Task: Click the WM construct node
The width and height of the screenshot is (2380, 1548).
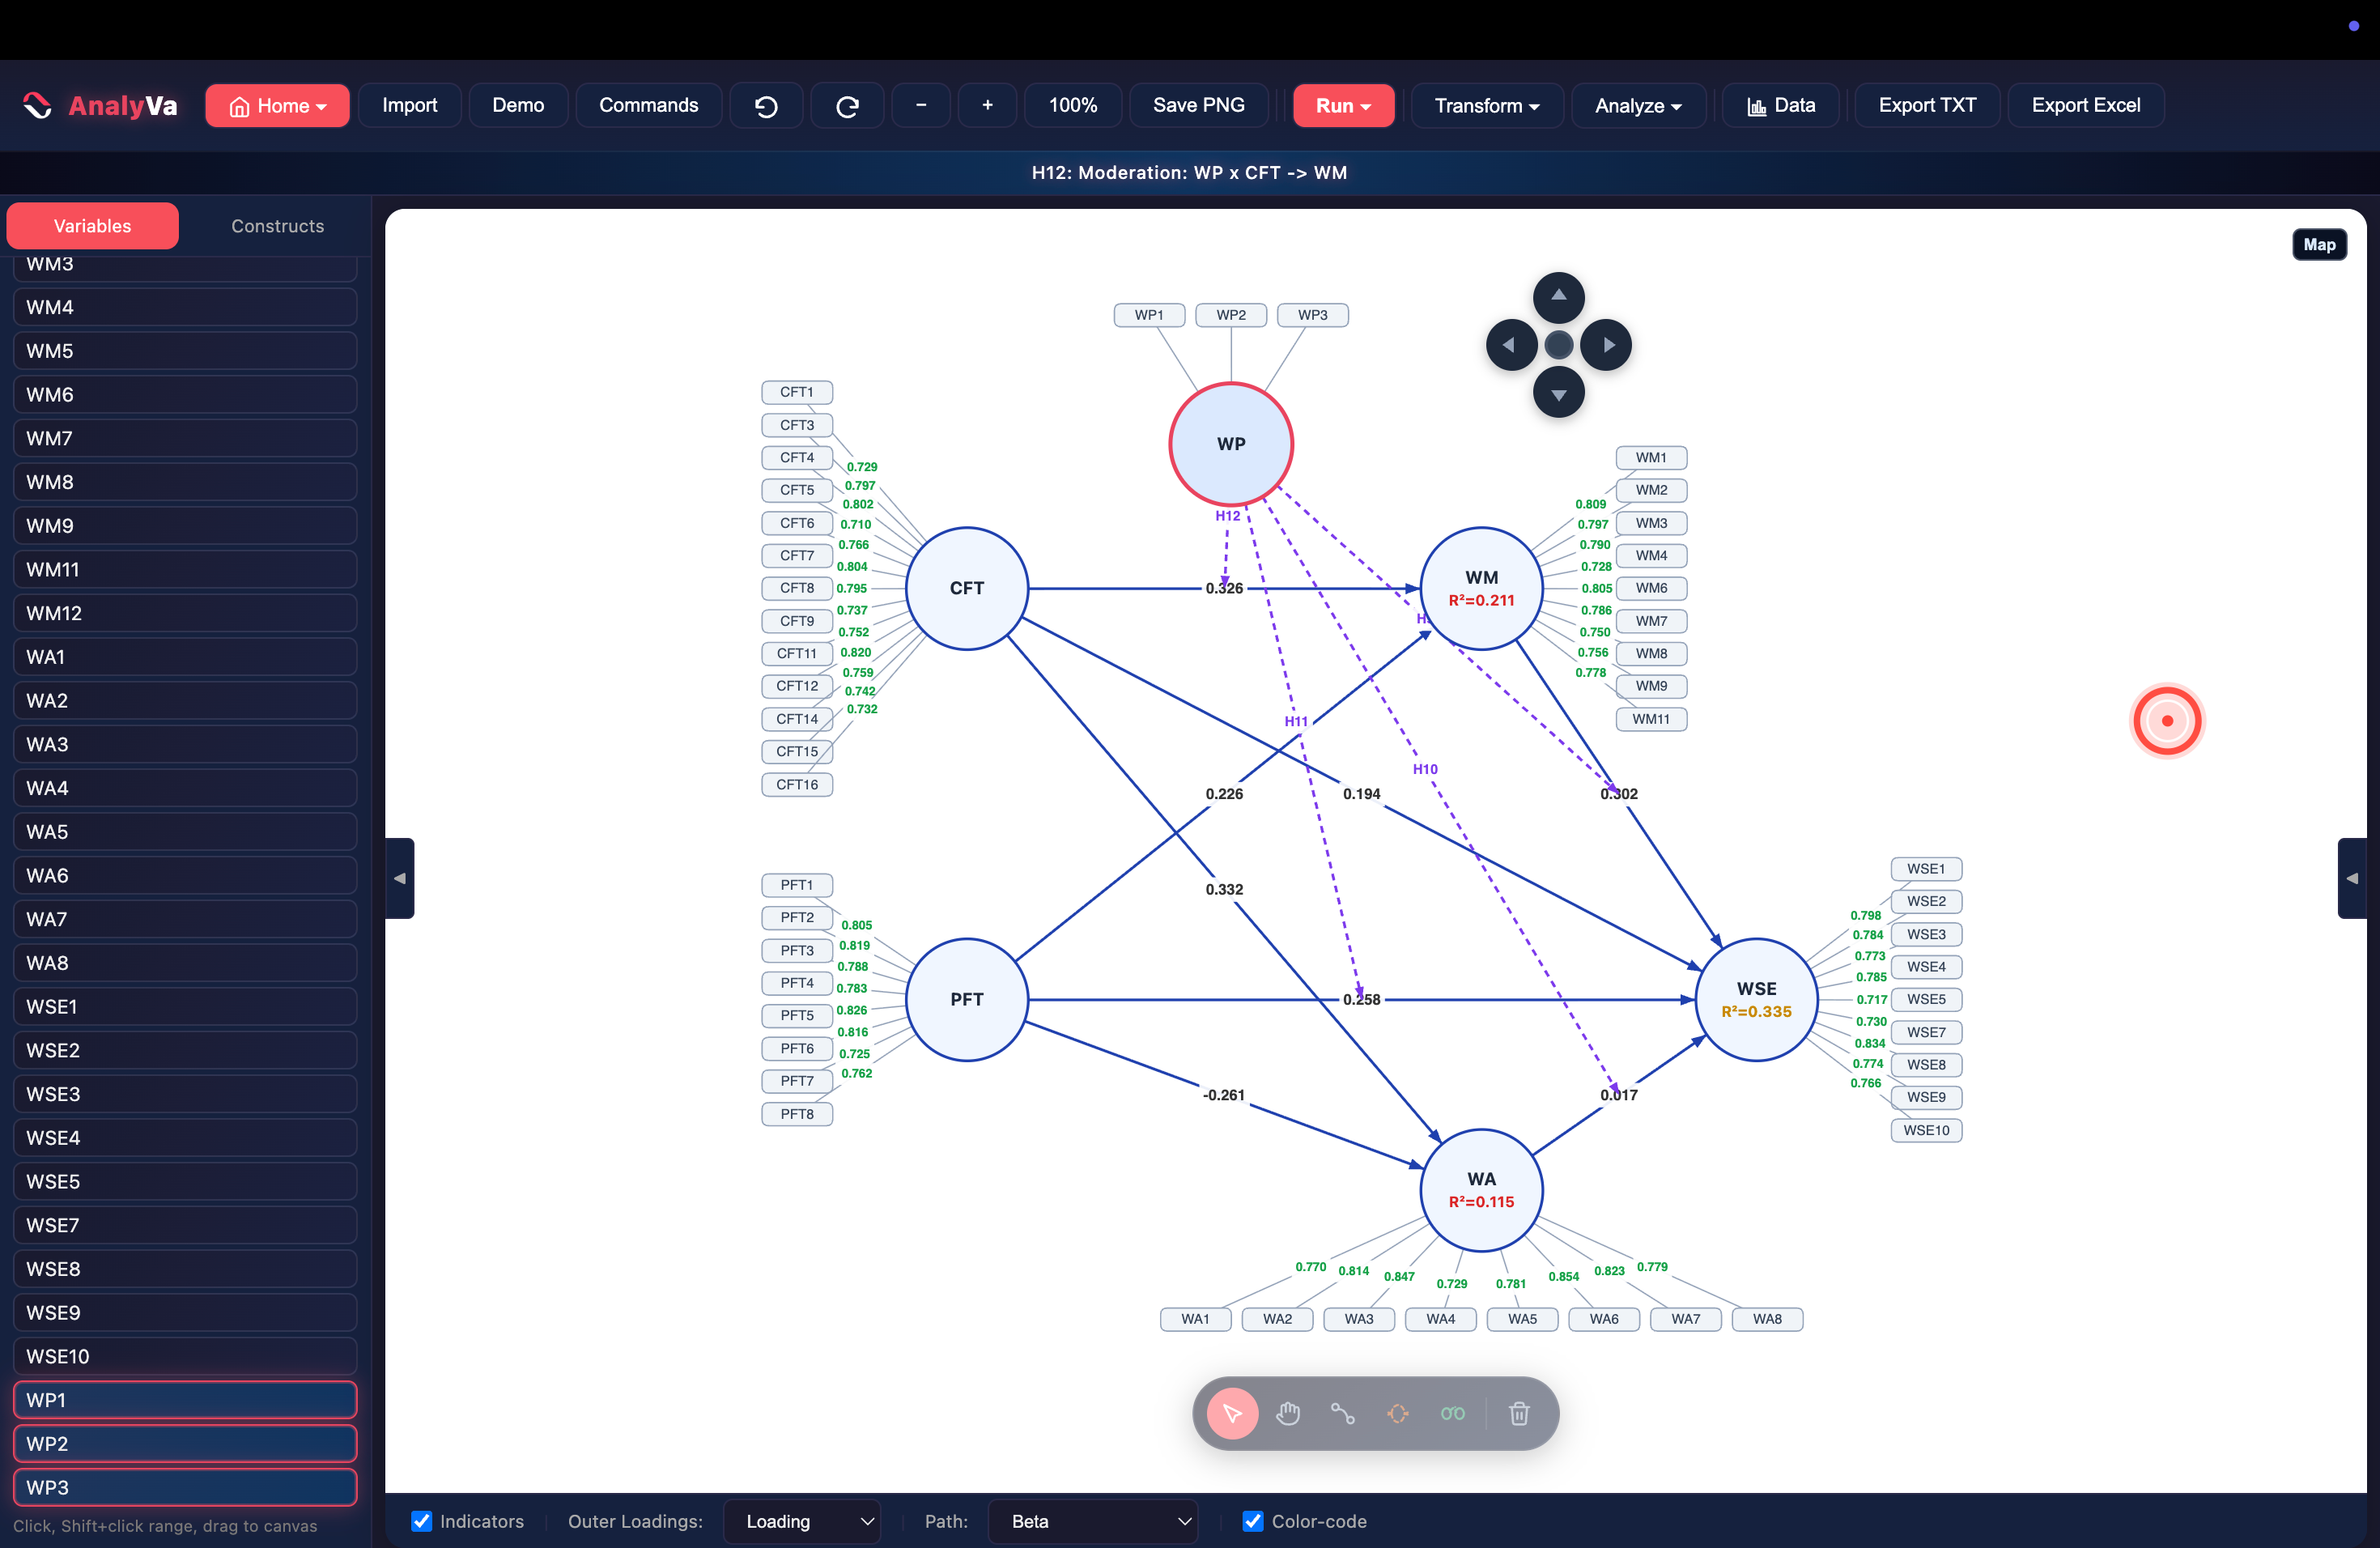Action: 1481,588
